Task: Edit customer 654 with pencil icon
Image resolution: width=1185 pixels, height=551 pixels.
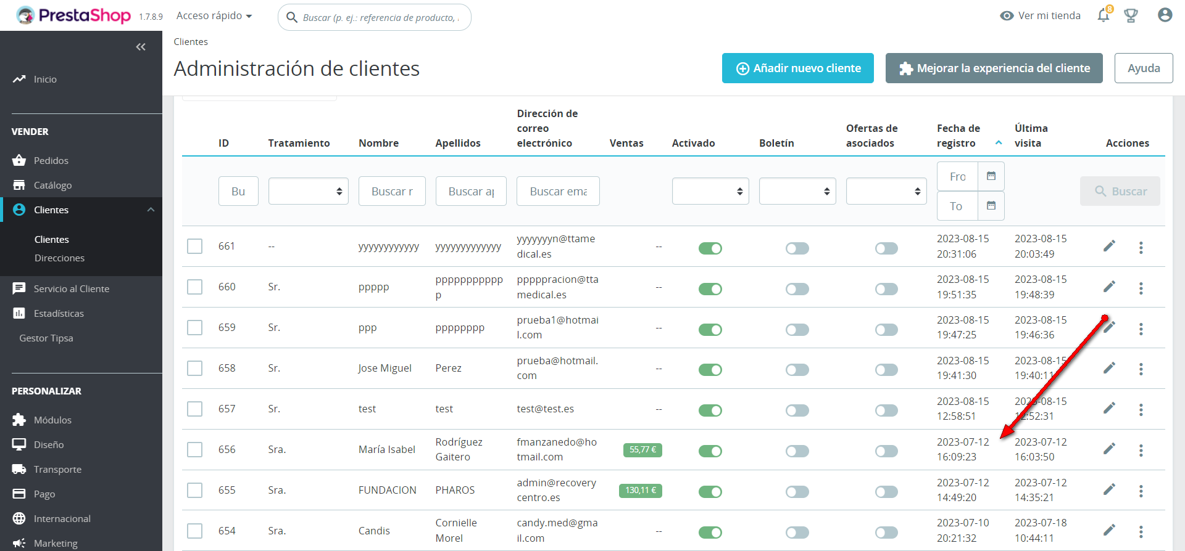Action: [1109, 531]
